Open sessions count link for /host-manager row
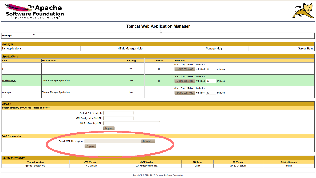This screenshot has width=316, height=178. 159,81
